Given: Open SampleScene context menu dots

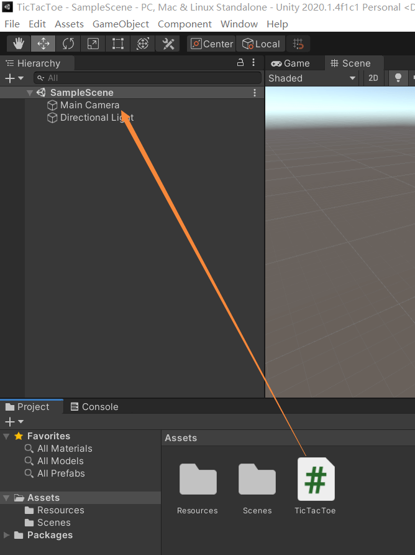Looking at the screenshot, I should (x=255, y=93).
